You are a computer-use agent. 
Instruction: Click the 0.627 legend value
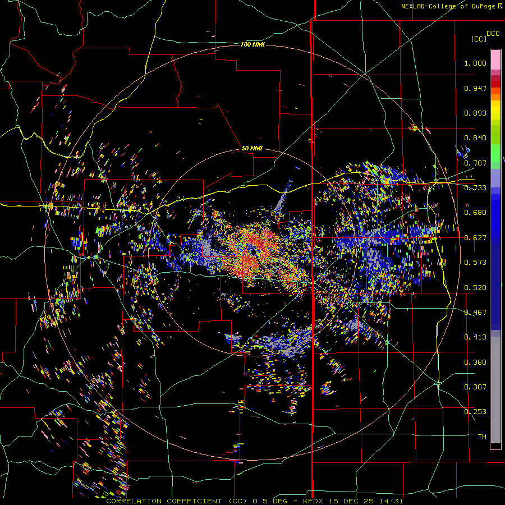475,238
